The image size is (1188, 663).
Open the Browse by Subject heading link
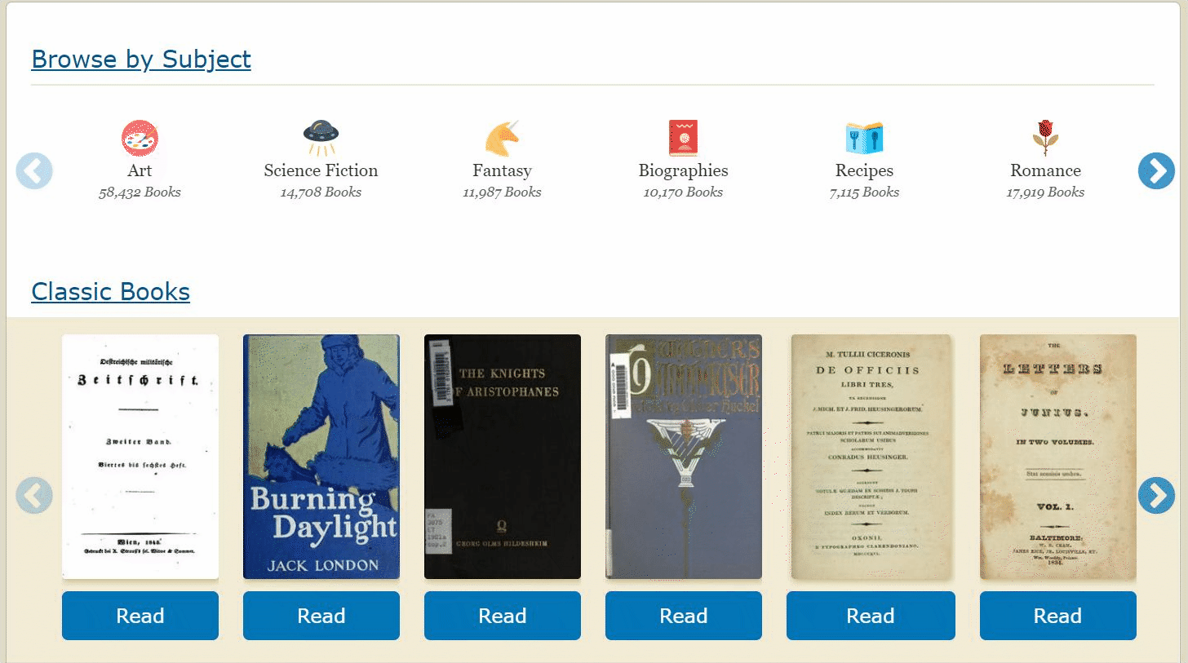click(141, 60)
